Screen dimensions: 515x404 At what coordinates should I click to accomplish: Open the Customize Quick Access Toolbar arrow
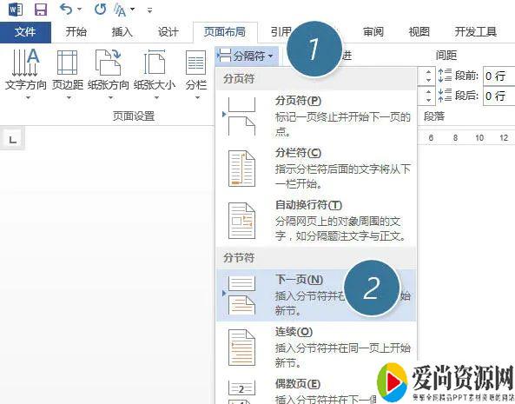click(x=149, y=10)
